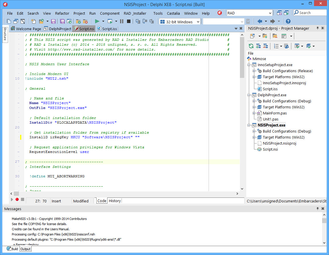Click the gray Forward navigation arrow
The image size is (329, 255).
click(273, 21)
